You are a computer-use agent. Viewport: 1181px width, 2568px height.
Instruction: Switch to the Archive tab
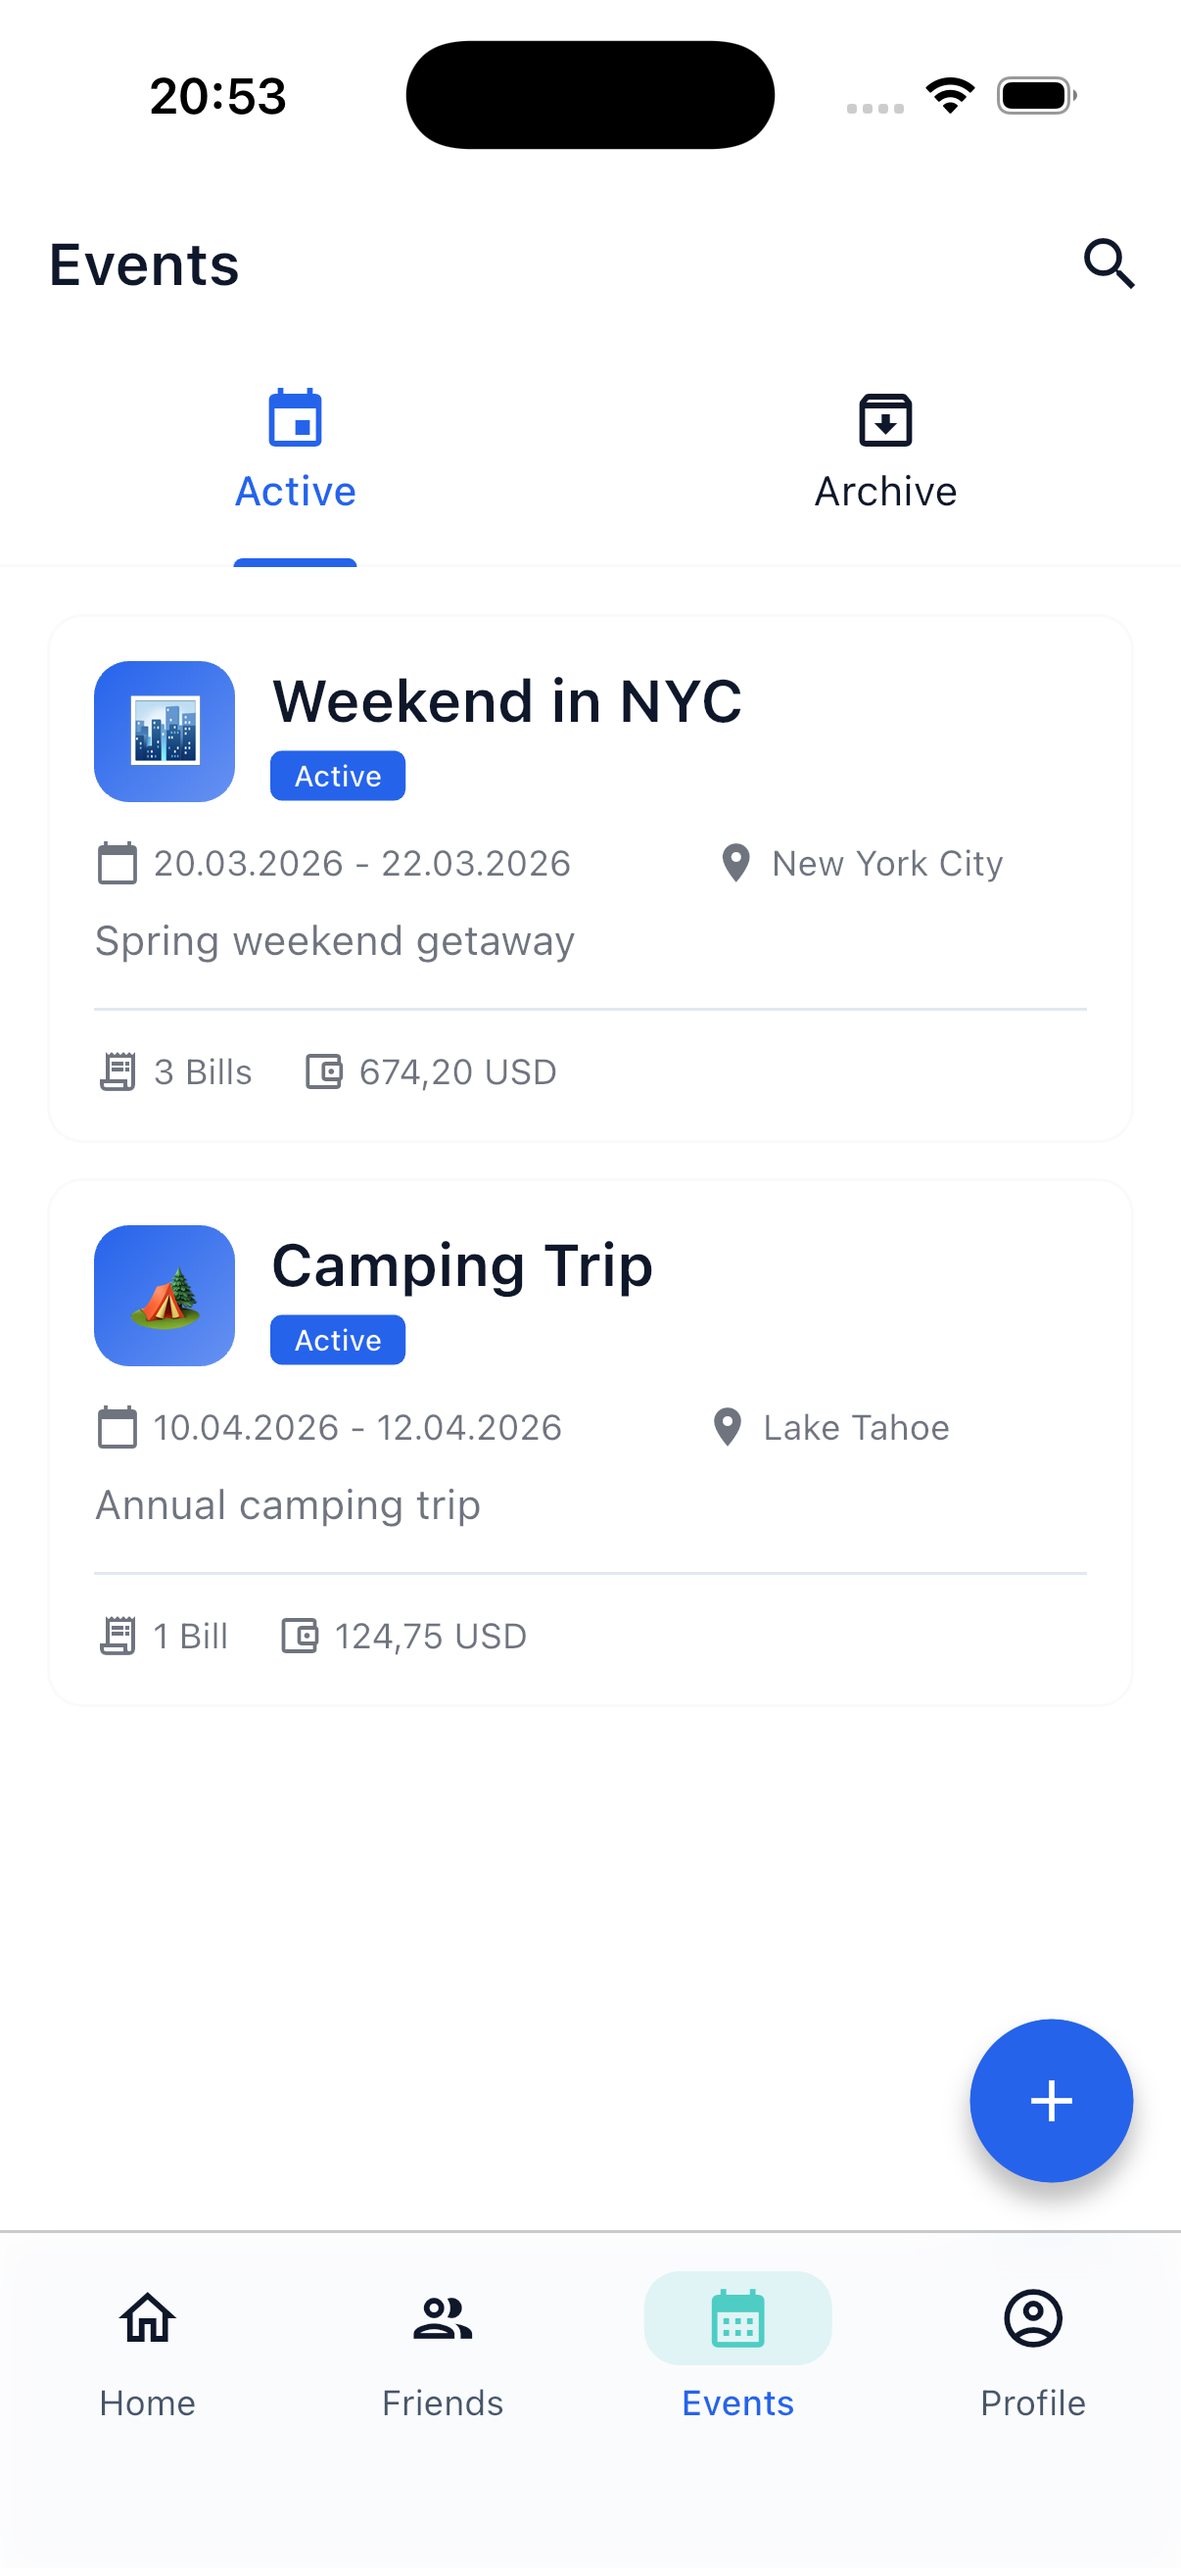point(885,453)
